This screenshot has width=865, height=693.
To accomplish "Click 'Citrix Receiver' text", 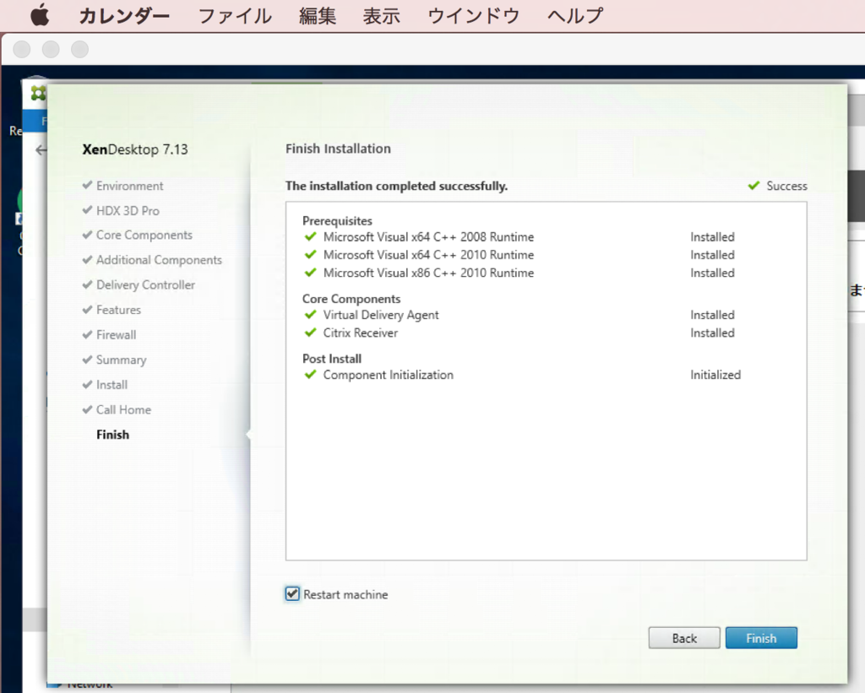I will point(360,333).
